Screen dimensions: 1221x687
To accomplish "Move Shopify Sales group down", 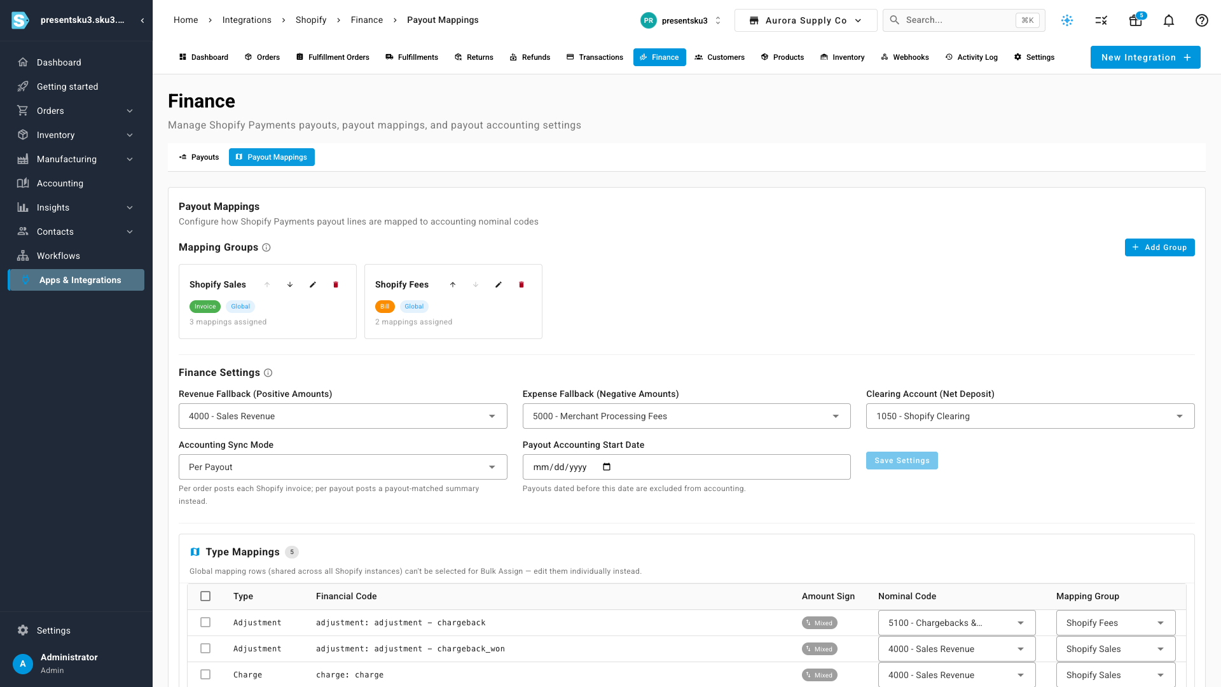I will [x=290, y=284].
